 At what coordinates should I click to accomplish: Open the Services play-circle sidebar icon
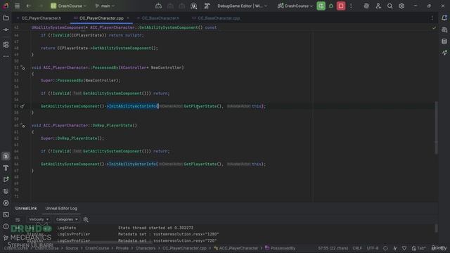point(6,203)
